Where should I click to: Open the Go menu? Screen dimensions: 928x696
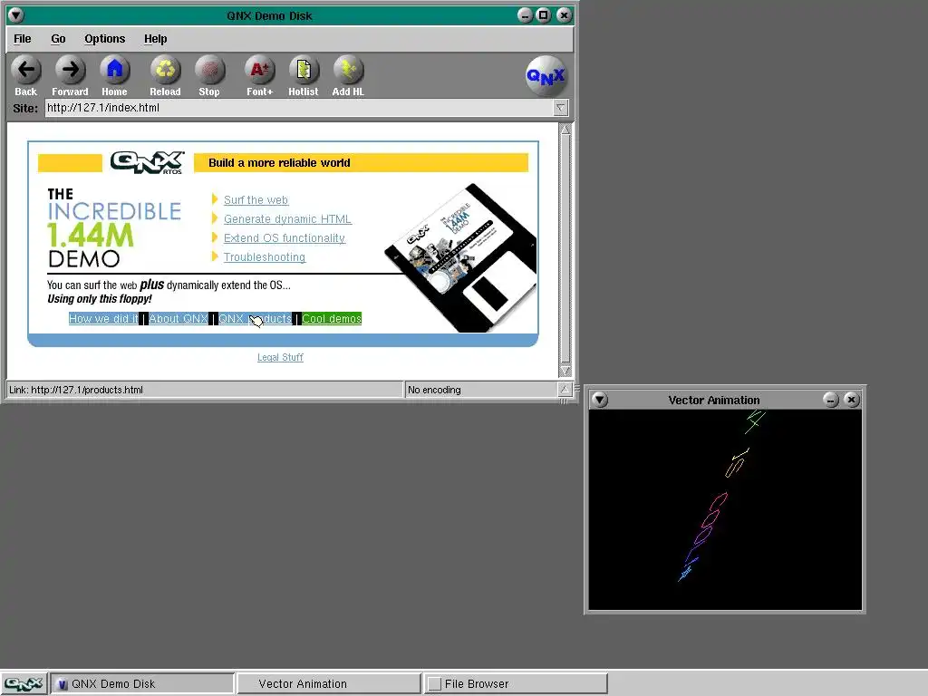pyautogui.click(x=58, y=38)
